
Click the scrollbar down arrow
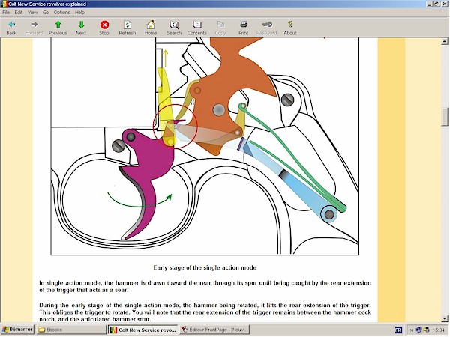444,318
